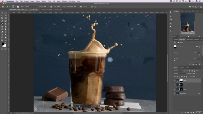Select the Eraser tool
This screenshot has width=203, height=114.
[x=6, y=27]
